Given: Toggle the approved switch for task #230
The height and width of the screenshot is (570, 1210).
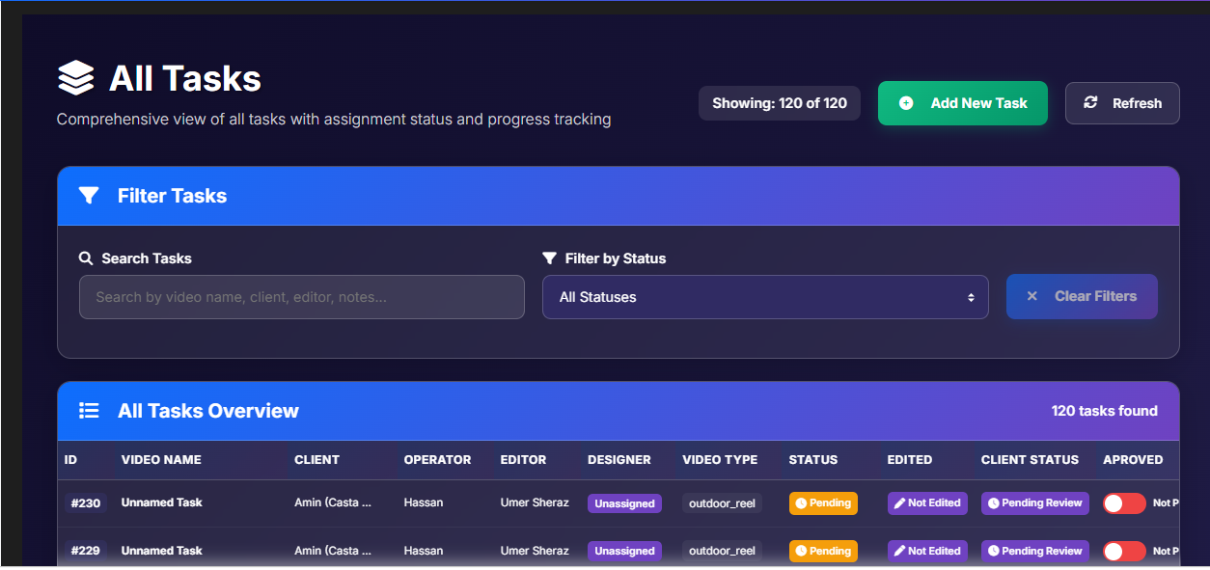Looking at the screenshot, I should click(x=1124, y=503).
